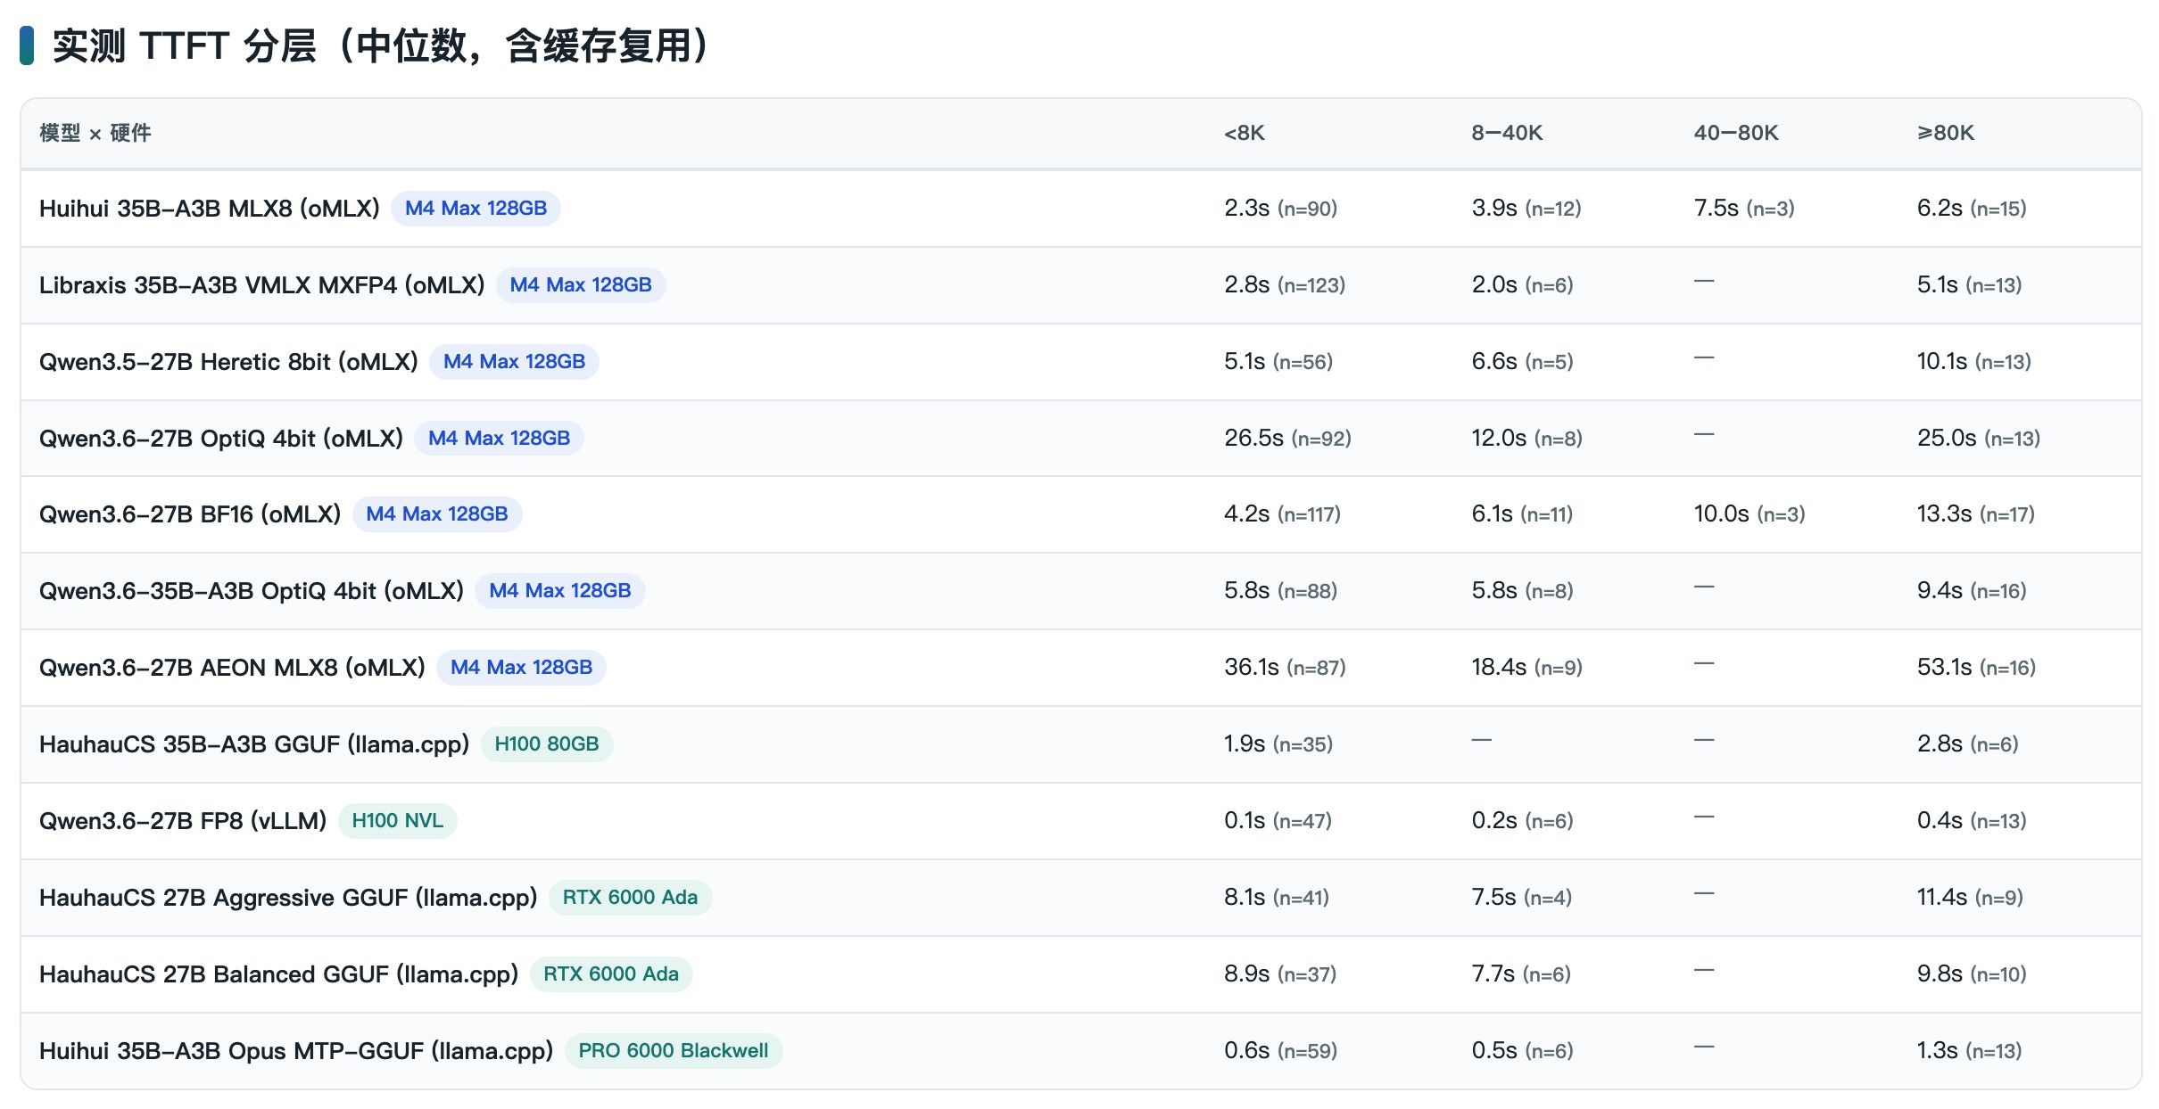Select "Huihui 35B-A3B Opus MTP-GGUF (llama.cpp)" model name

pos(296,1051)
